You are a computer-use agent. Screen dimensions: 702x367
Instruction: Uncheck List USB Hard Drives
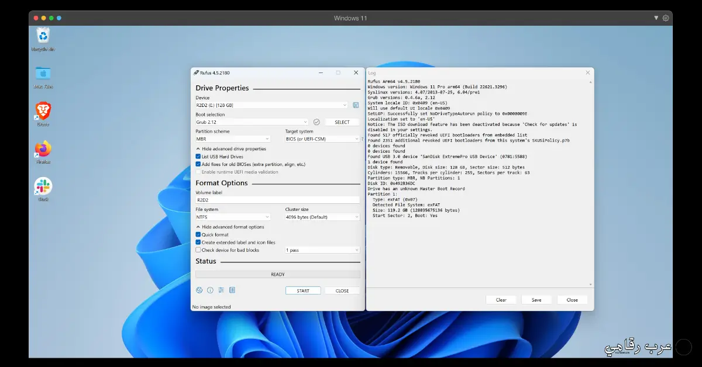coord(198,157)
